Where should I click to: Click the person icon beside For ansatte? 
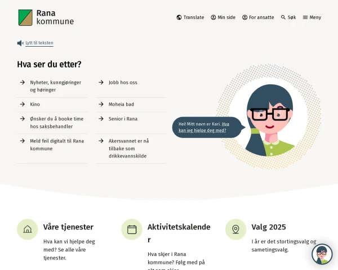[244, 17]
